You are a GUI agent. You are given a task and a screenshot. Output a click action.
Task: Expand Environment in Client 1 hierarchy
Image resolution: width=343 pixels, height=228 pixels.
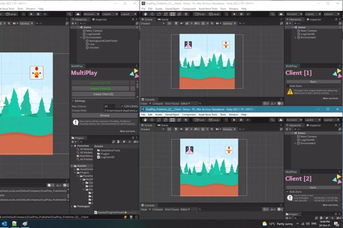tap(295, 37)
